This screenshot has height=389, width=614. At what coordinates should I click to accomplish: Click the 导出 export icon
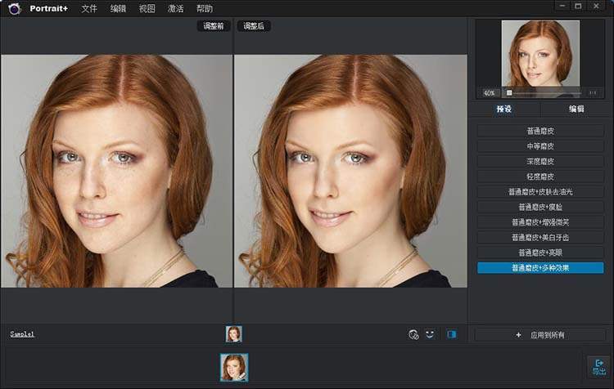[x=599, y=367]
